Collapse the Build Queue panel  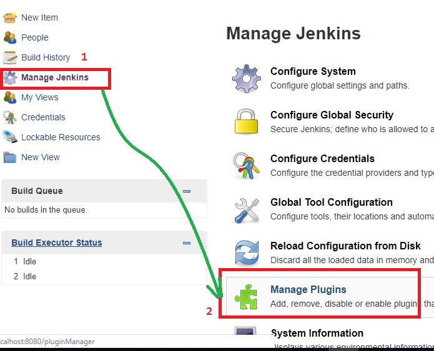coord(187,191)
